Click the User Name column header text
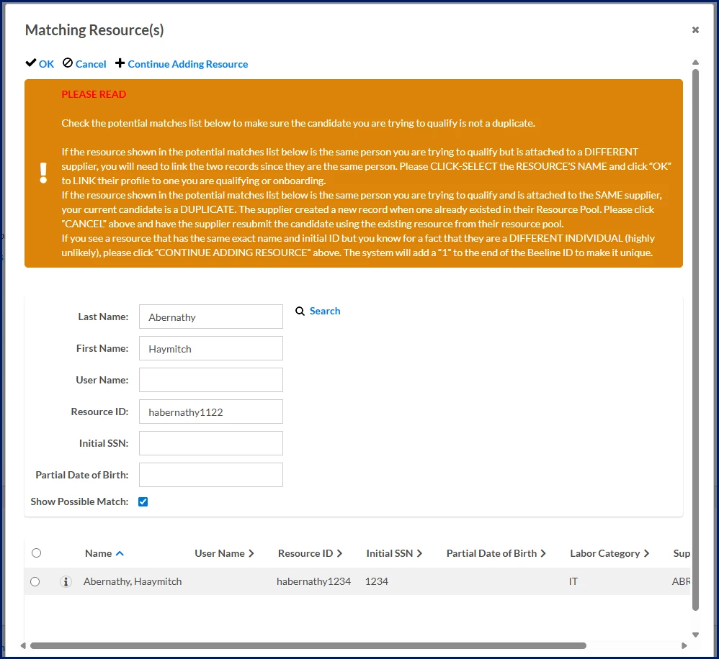Image resolution: width=719 pixels, height=659 pixels. 220,554
